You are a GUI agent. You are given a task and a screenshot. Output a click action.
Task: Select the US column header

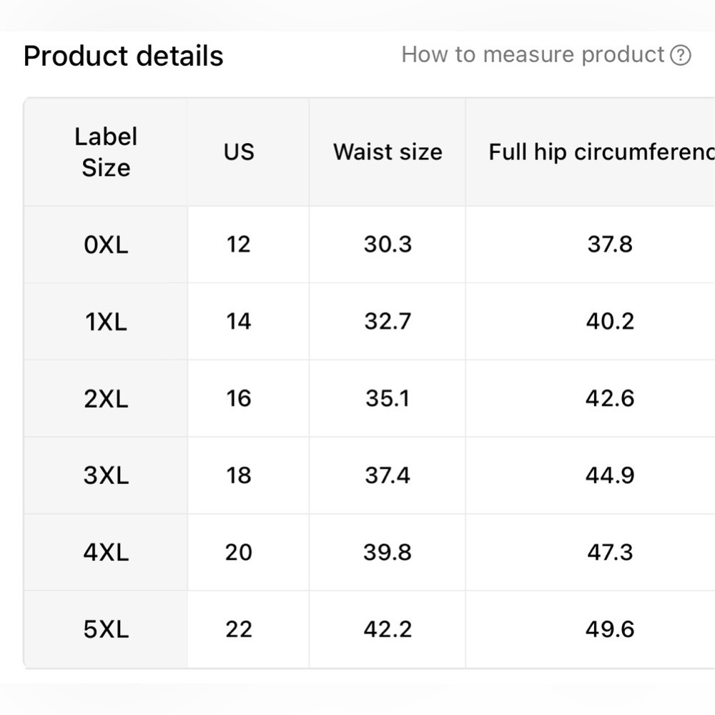coord(239,152)
